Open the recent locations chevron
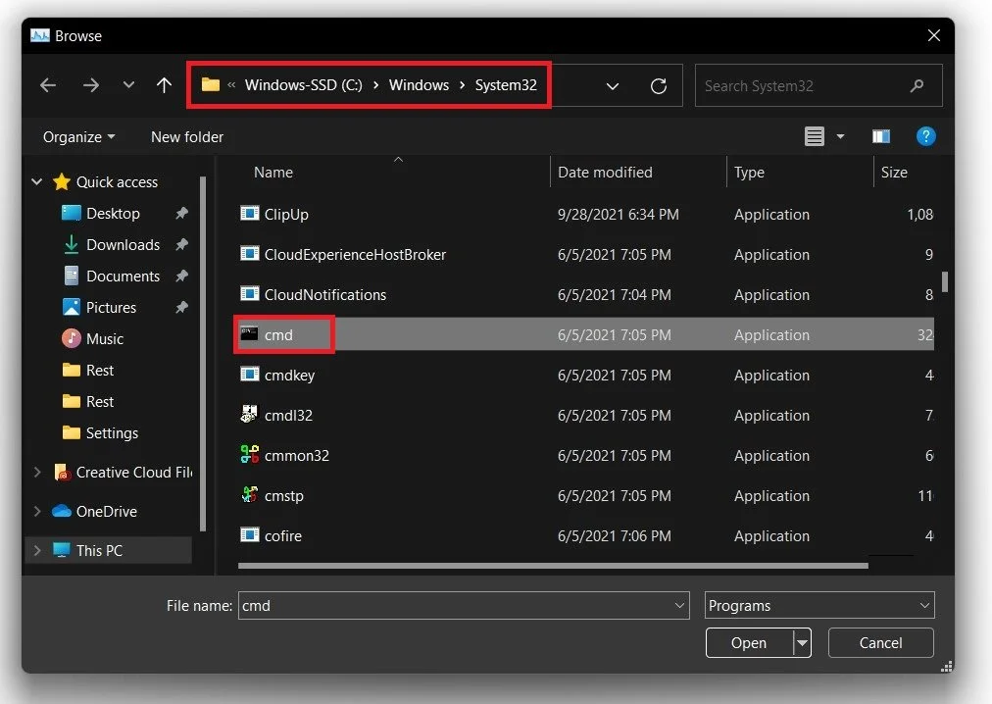 tap(128, 84)
